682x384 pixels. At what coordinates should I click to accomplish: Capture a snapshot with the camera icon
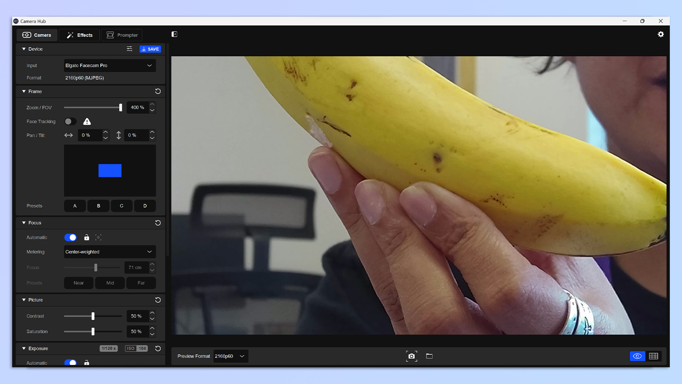(411, 356)
